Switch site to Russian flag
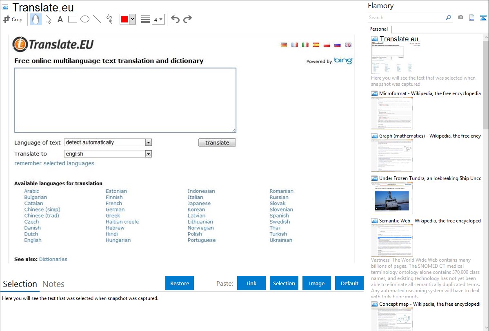Viewport: 489px width, 331px height. [x=338, y=45]
